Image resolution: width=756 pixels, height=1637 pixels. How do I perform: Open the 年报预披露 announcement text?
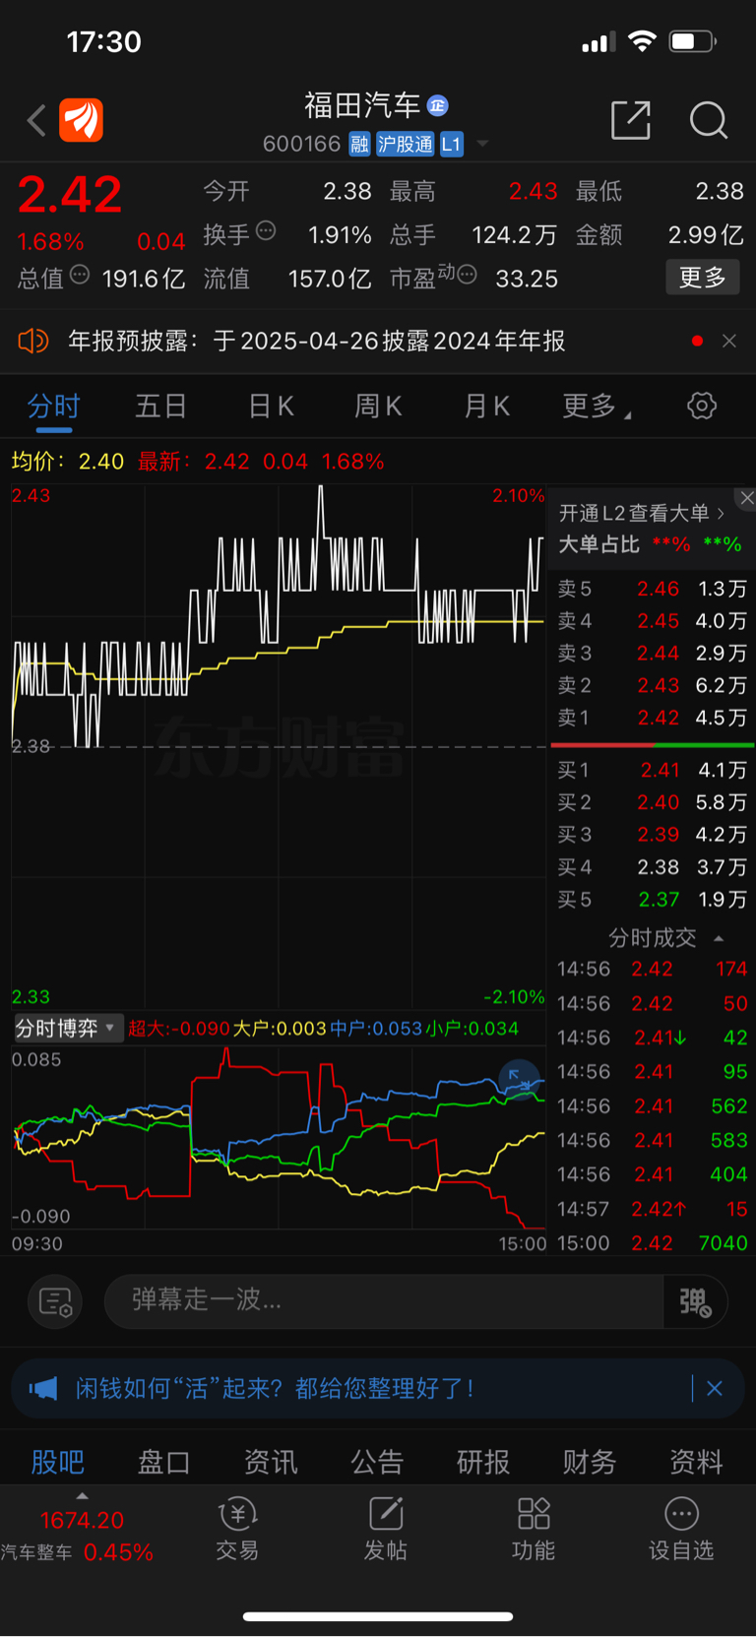pos(317,341)
